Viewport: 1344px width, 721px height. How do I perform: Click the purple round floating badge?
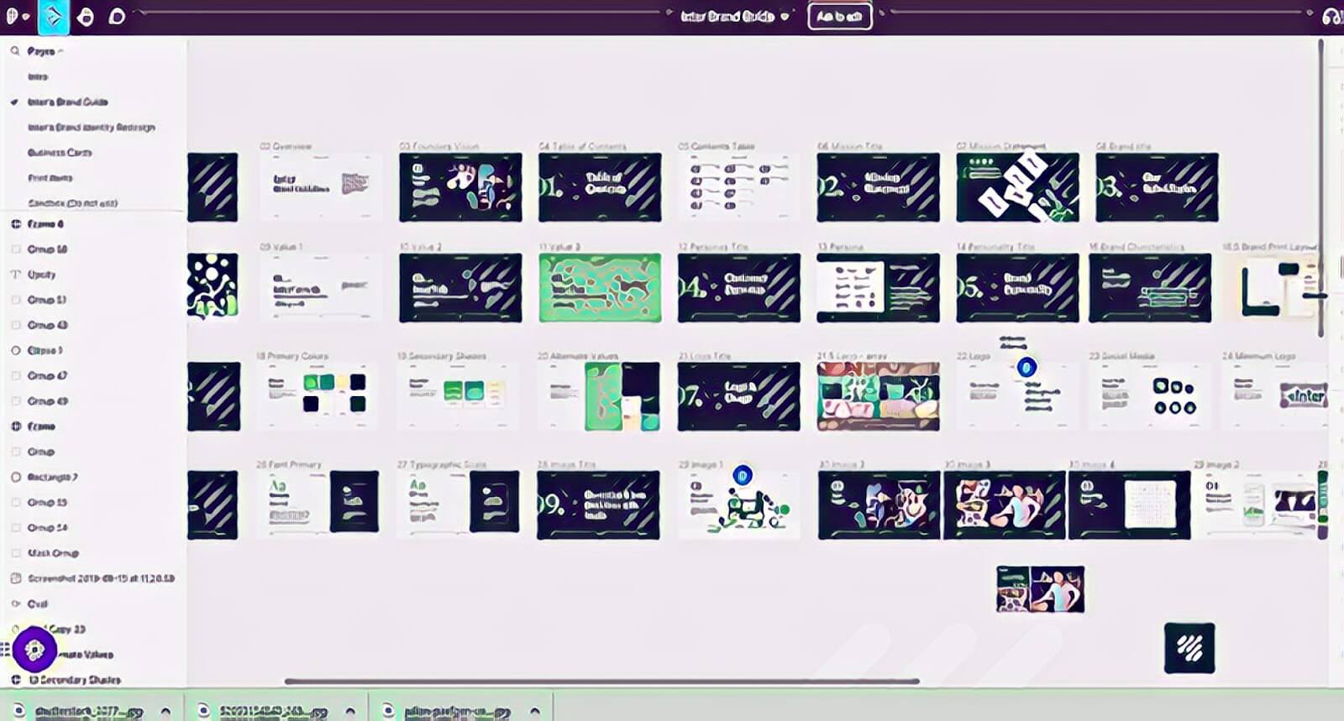(x=34, y=649)
